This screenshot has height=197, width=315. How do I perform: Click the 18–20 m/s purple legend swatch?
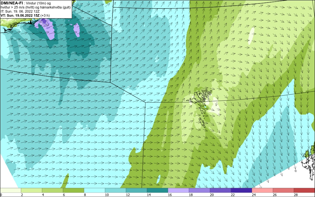[x=199, y=190]
